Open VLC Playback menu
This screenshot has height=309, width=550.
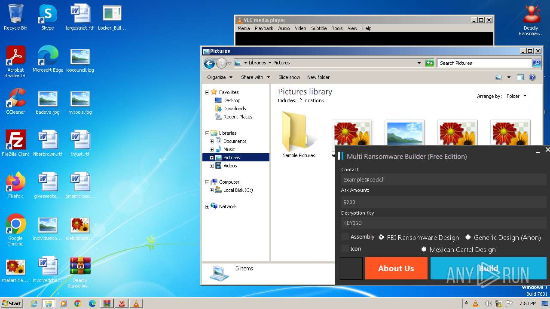coord(264,28)
